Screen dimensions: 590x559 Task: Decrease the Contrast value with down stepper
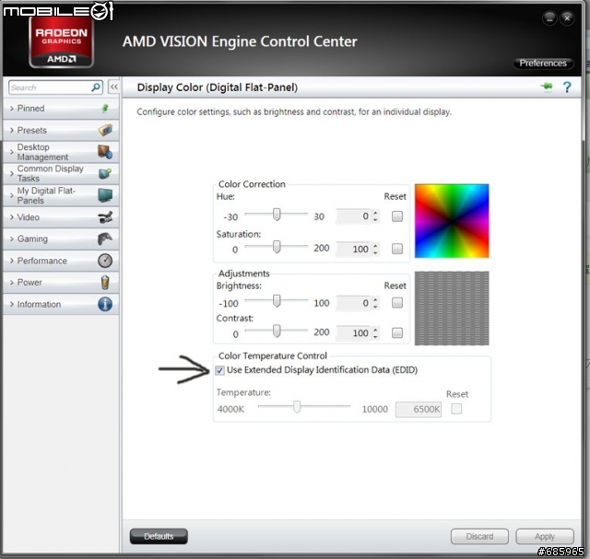(375, 336)
